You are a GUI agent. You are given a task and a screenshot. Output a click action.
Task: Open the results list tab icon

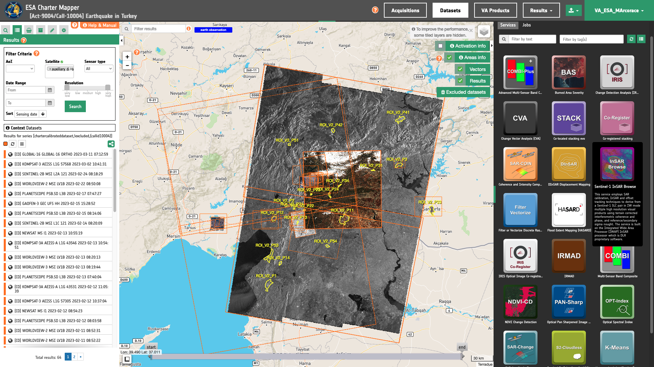(17, 30)
